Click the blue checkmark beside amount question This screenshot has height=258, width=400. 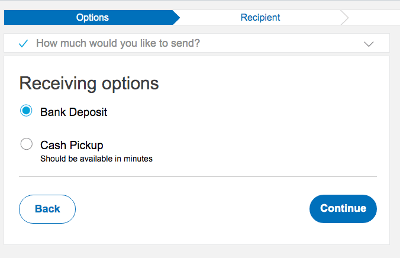pyautogui.click(x=24, y=44)
